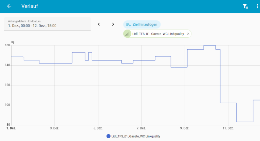The height and width of the screenshot is (141, 260).
Task: Toggle the Lidl_TFS_01_Gaeste_WC Linkquality legend entry
Action: (135, 136)
